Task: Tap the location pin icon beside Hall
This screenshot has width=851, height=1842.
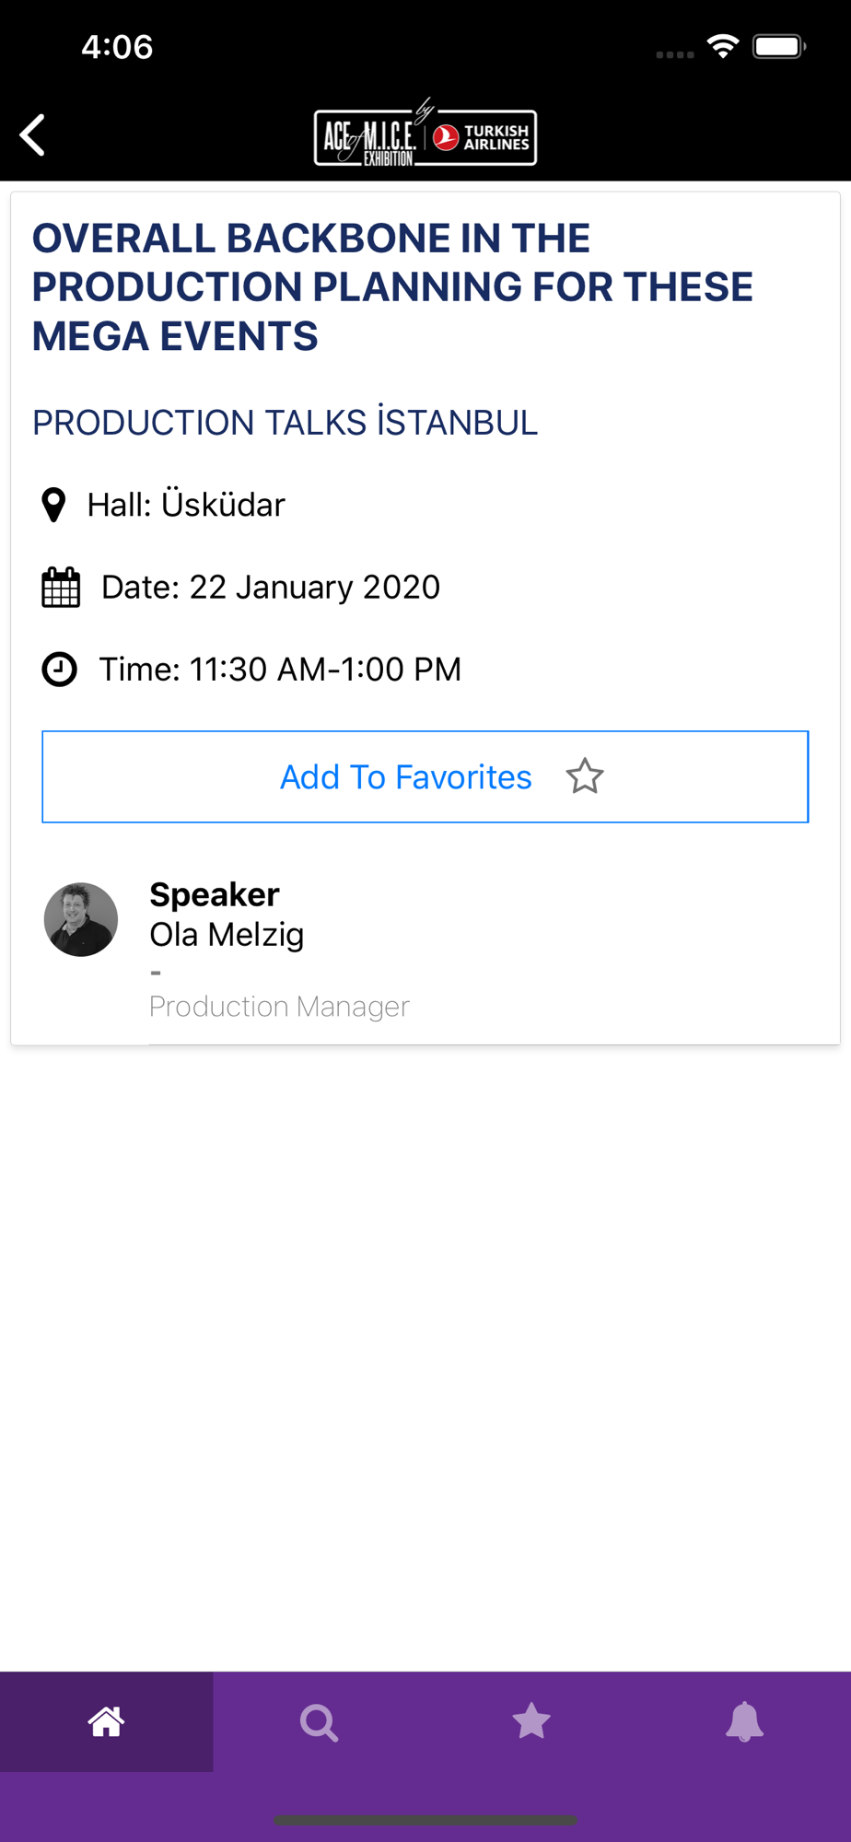Action: (x=54, y=505)
